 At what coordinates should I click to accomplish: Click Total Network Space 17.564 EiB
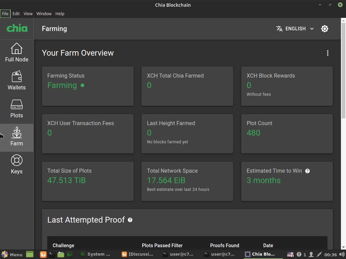tap(166, 180)
